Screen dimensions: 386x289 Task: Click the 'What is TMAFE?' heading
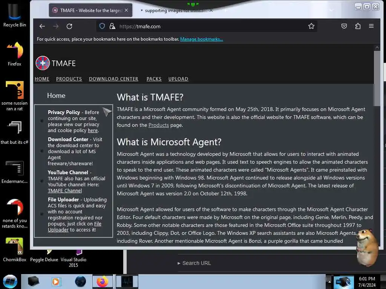click(150, 97)
